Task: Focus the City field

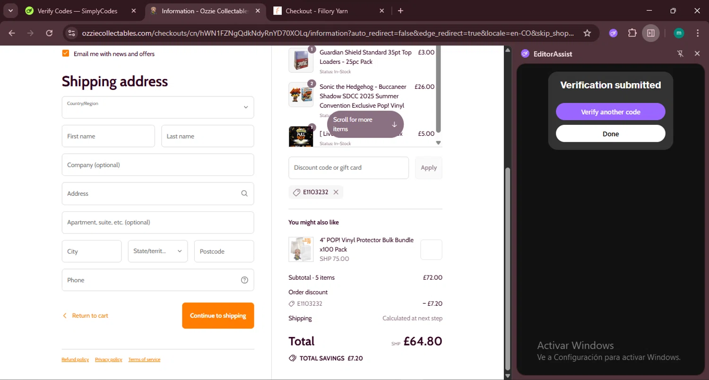Action: [92, 251]
